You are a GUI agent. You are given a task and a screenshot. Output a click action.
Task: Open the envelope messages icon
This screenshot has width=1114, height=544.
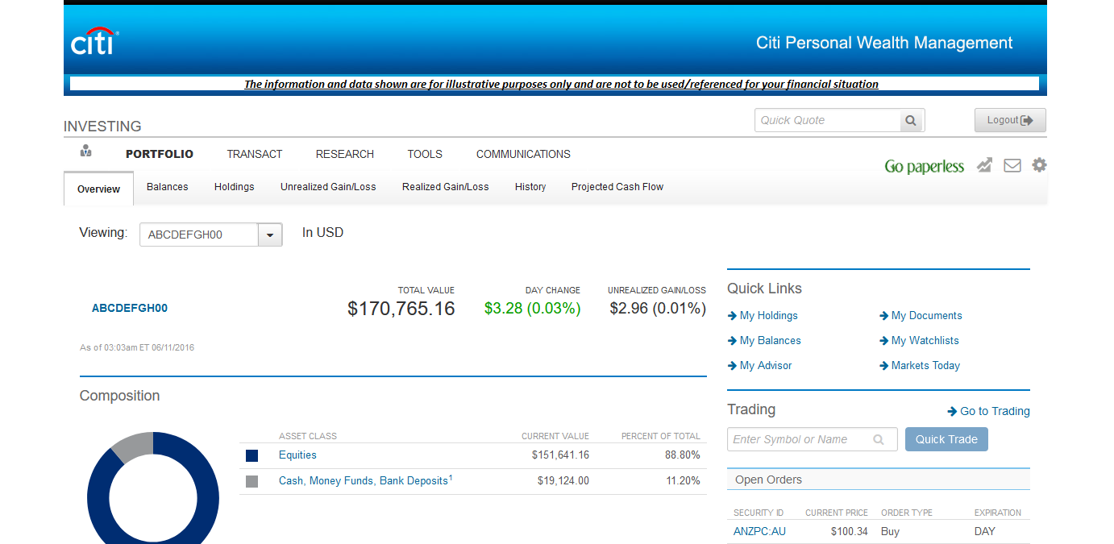1012,165
